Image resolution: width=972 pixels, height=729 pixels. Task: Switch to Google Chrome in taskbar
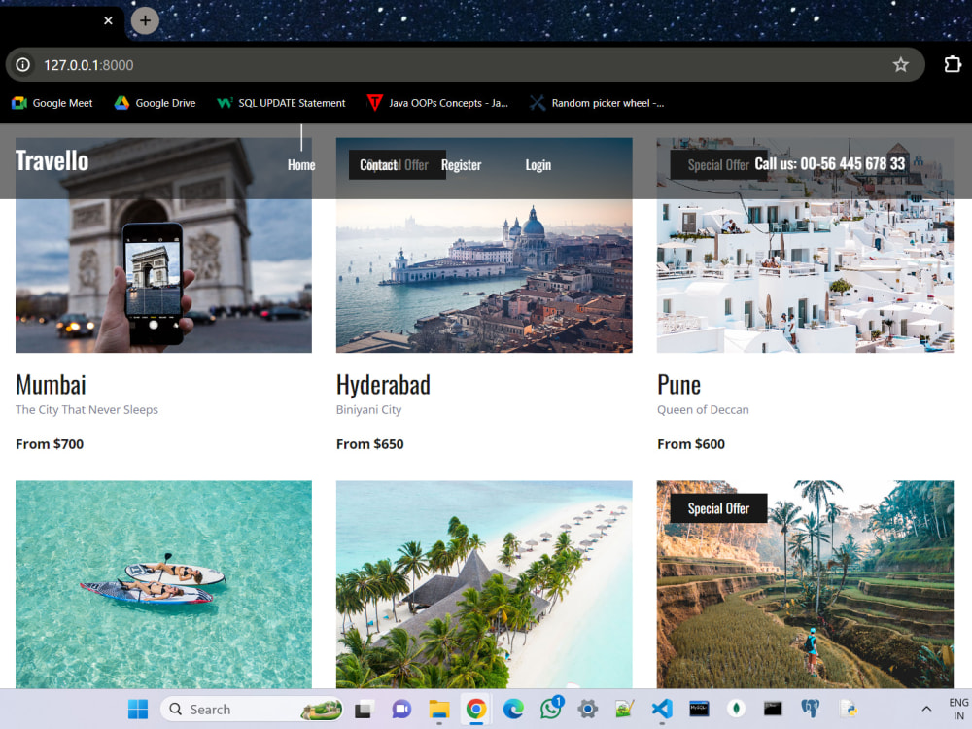(x=476, y=709)
